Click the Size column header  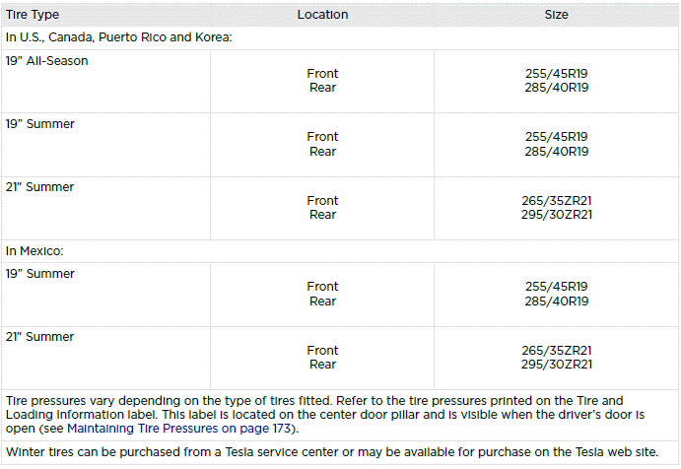pos(557,15)
